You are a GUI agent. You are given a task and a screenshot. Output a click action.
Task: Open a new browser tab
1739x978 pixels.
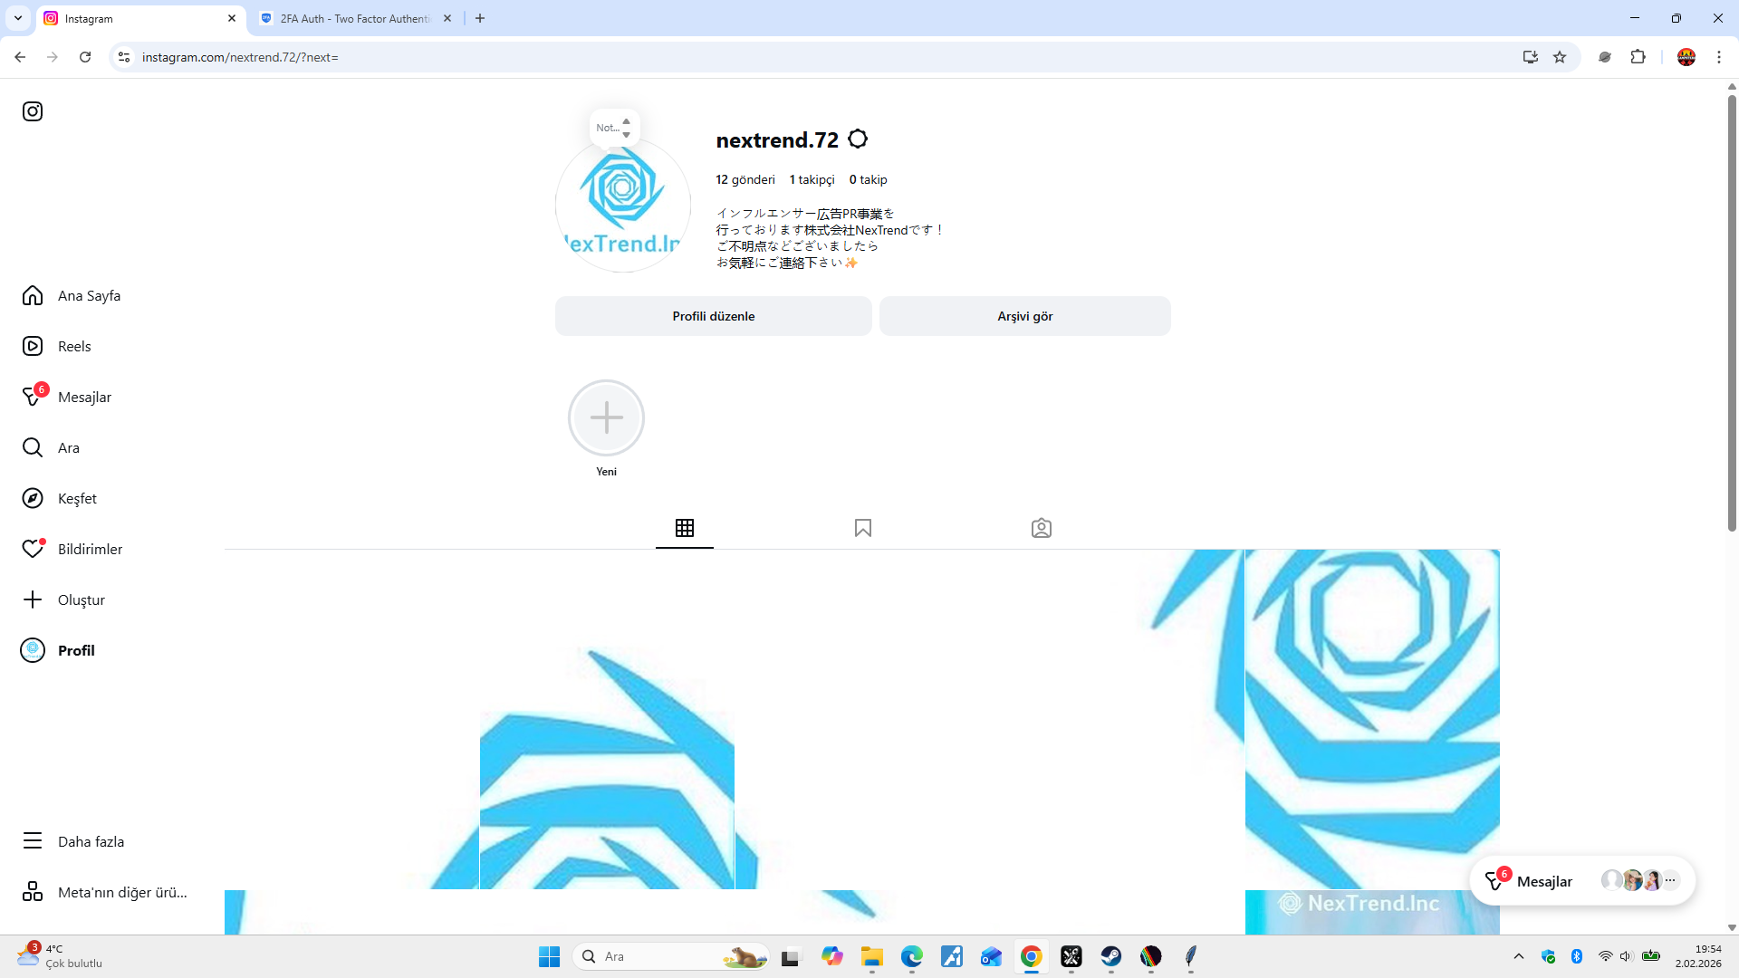coord(480,18)
